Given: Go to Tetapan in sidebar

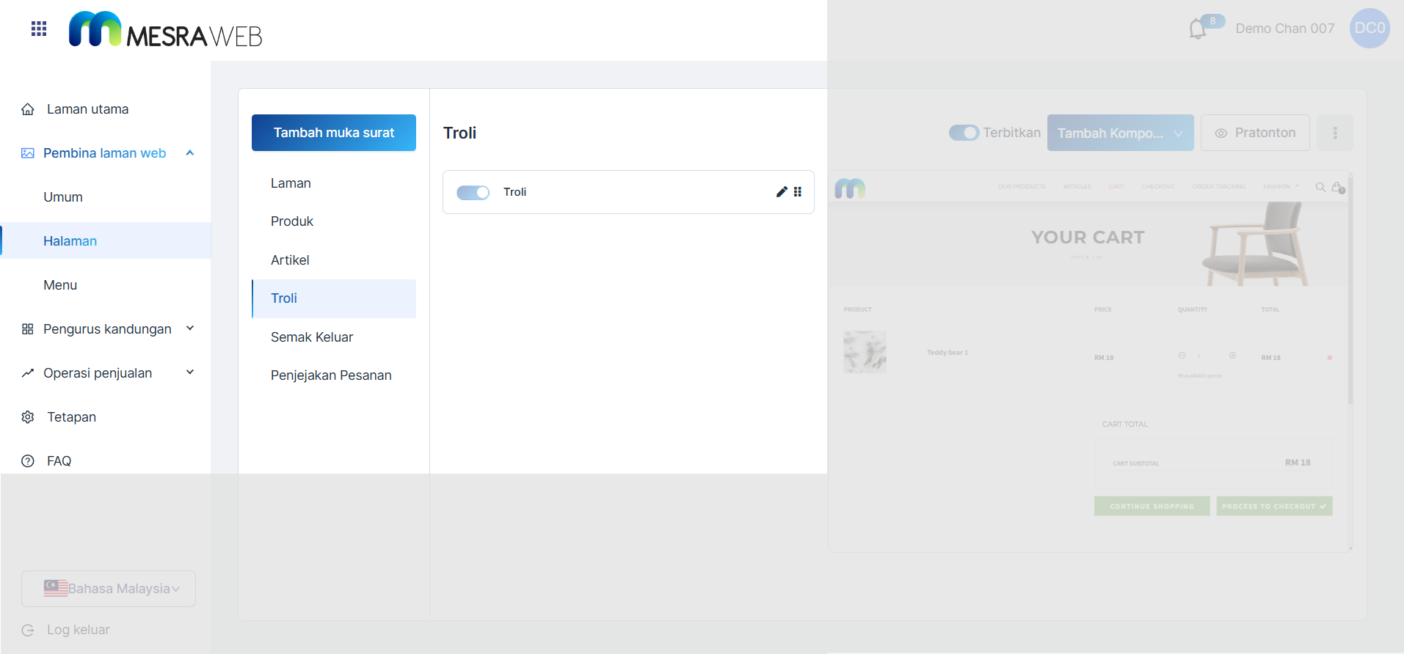Looking at the screenshot, I should (71, 417).
